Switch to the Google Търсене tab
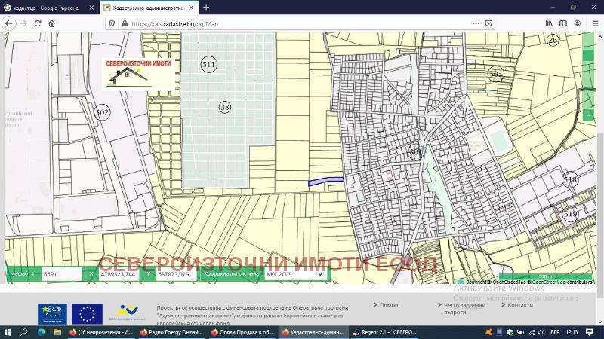 click(45, 8)
